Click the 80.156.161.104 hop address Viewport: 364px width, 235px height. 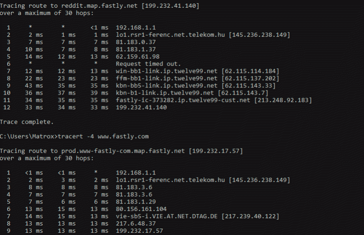point(142,209)
